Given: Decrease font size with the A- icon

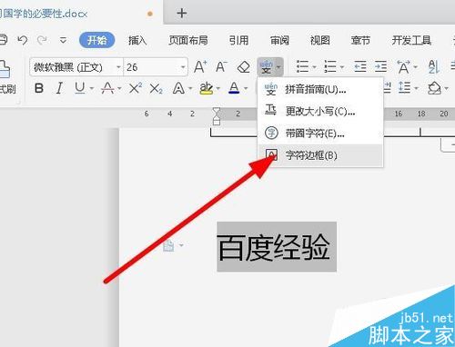Looking at the screenshot, I should [221, 66].
